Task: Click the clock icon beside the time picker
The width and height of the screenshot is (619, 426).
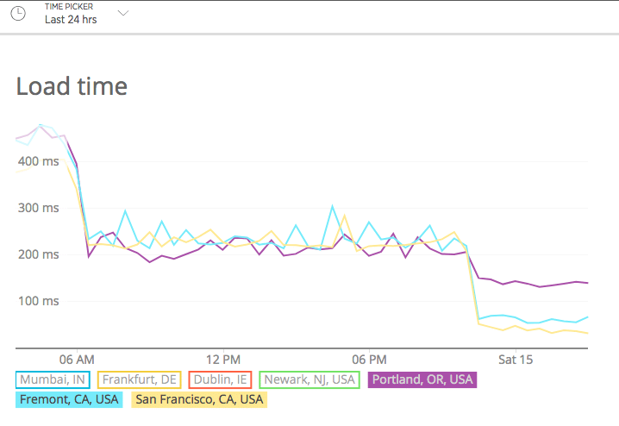Action: click(17, 14)
